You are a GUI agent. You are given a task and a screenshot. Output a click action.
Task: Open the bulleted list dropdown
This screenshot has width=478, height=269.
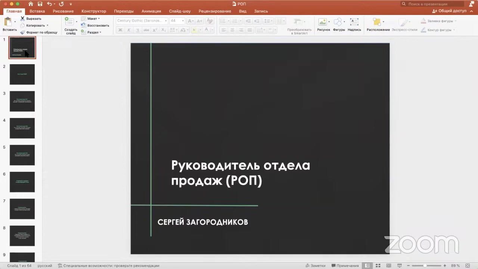(228, 21)
